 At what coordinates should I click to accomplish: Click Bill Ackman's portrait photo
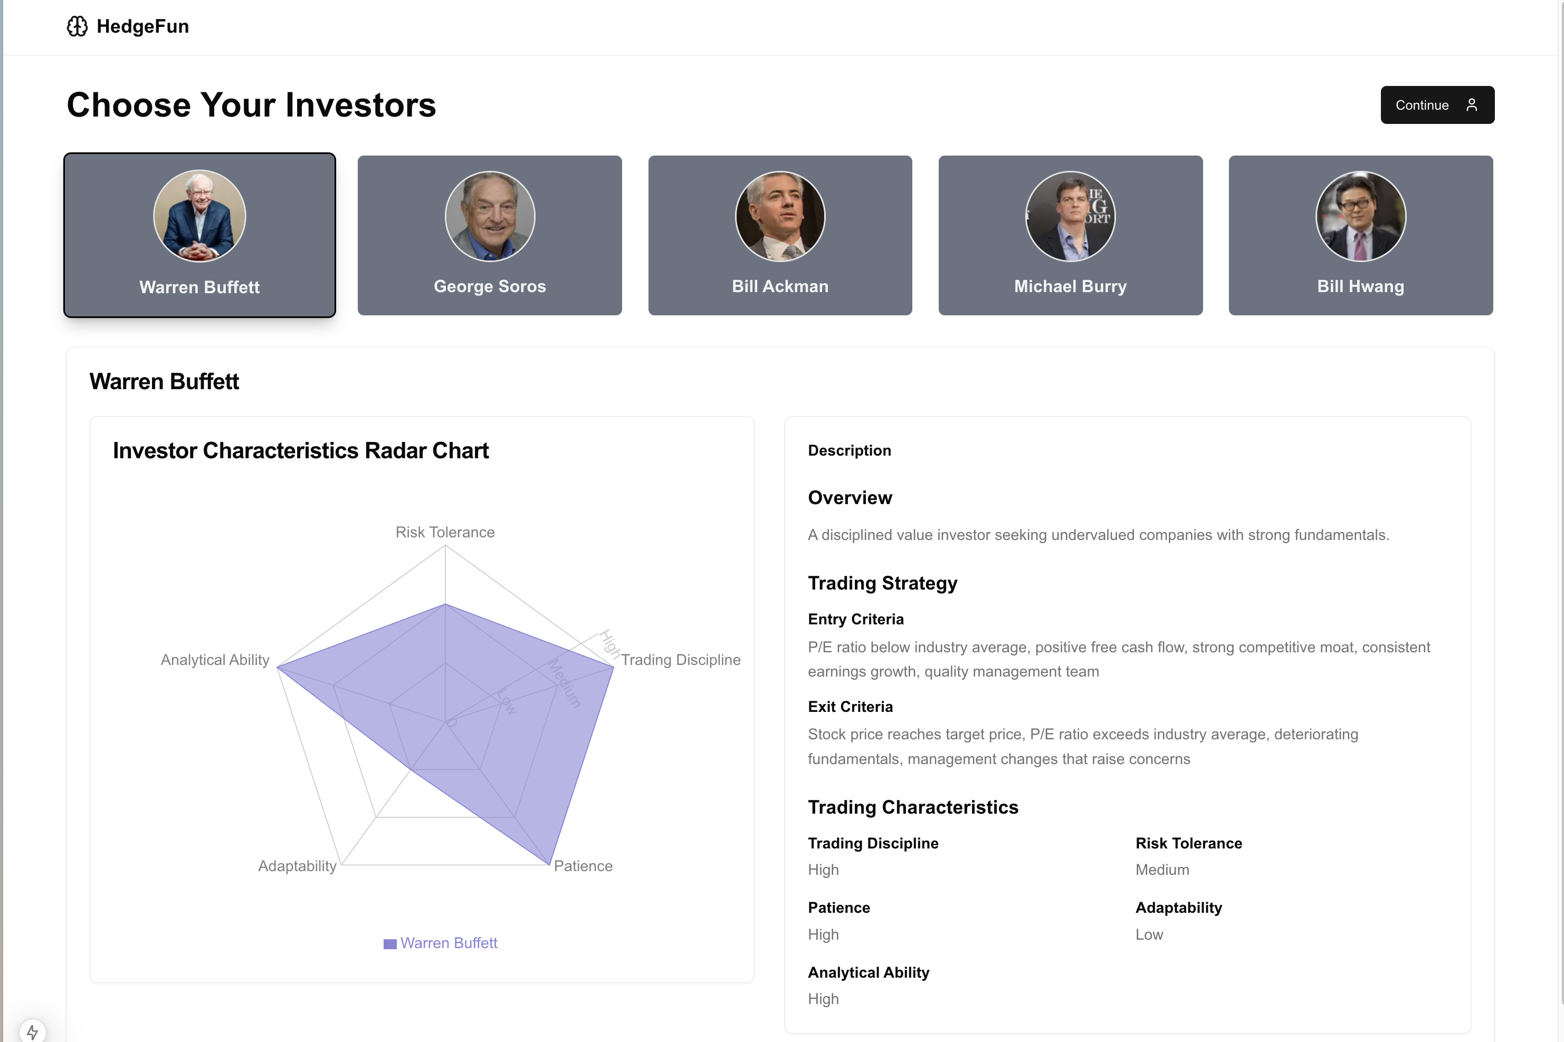pyautogui.click(x=780, y=216)
